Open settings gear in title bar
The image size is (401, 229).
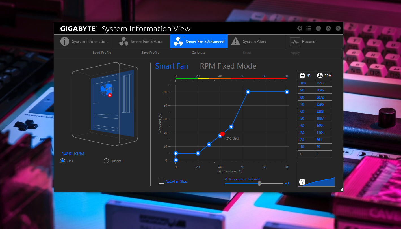tap(300, 28)
